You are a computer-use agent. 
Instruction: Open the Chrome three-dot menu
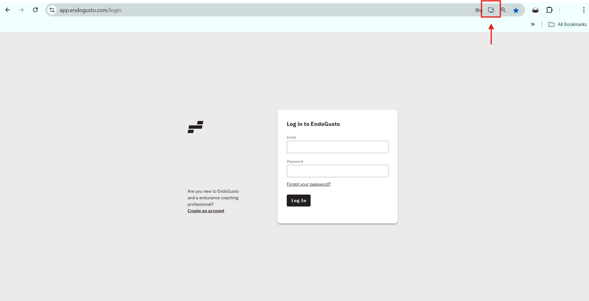pos(583,10)
